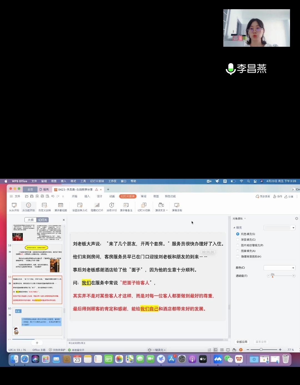
Task: Open the 大纲 outline tab
Action: (31, 220)
